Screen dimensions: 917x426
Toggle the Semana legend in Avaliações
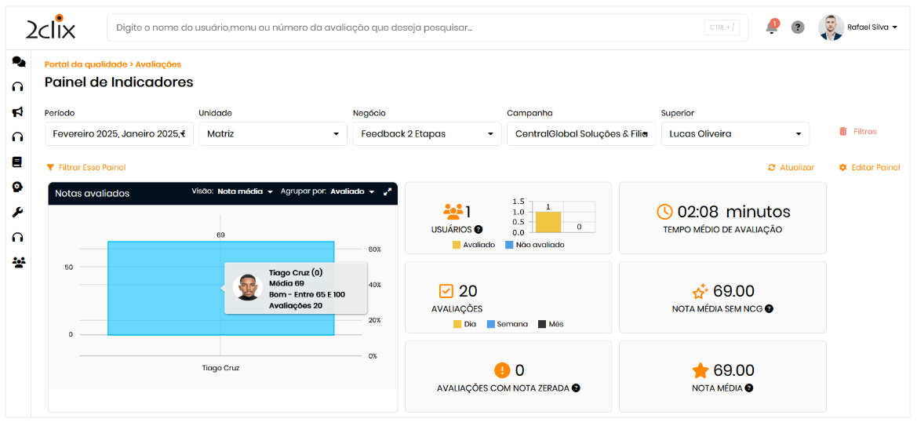tap(507, 324)
